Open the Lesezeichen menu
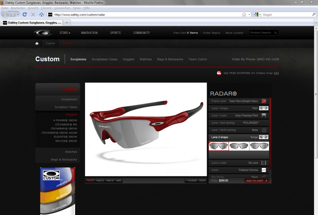This screenshot has height=215, width=318. pyautogui.click(x=62, y=8)
